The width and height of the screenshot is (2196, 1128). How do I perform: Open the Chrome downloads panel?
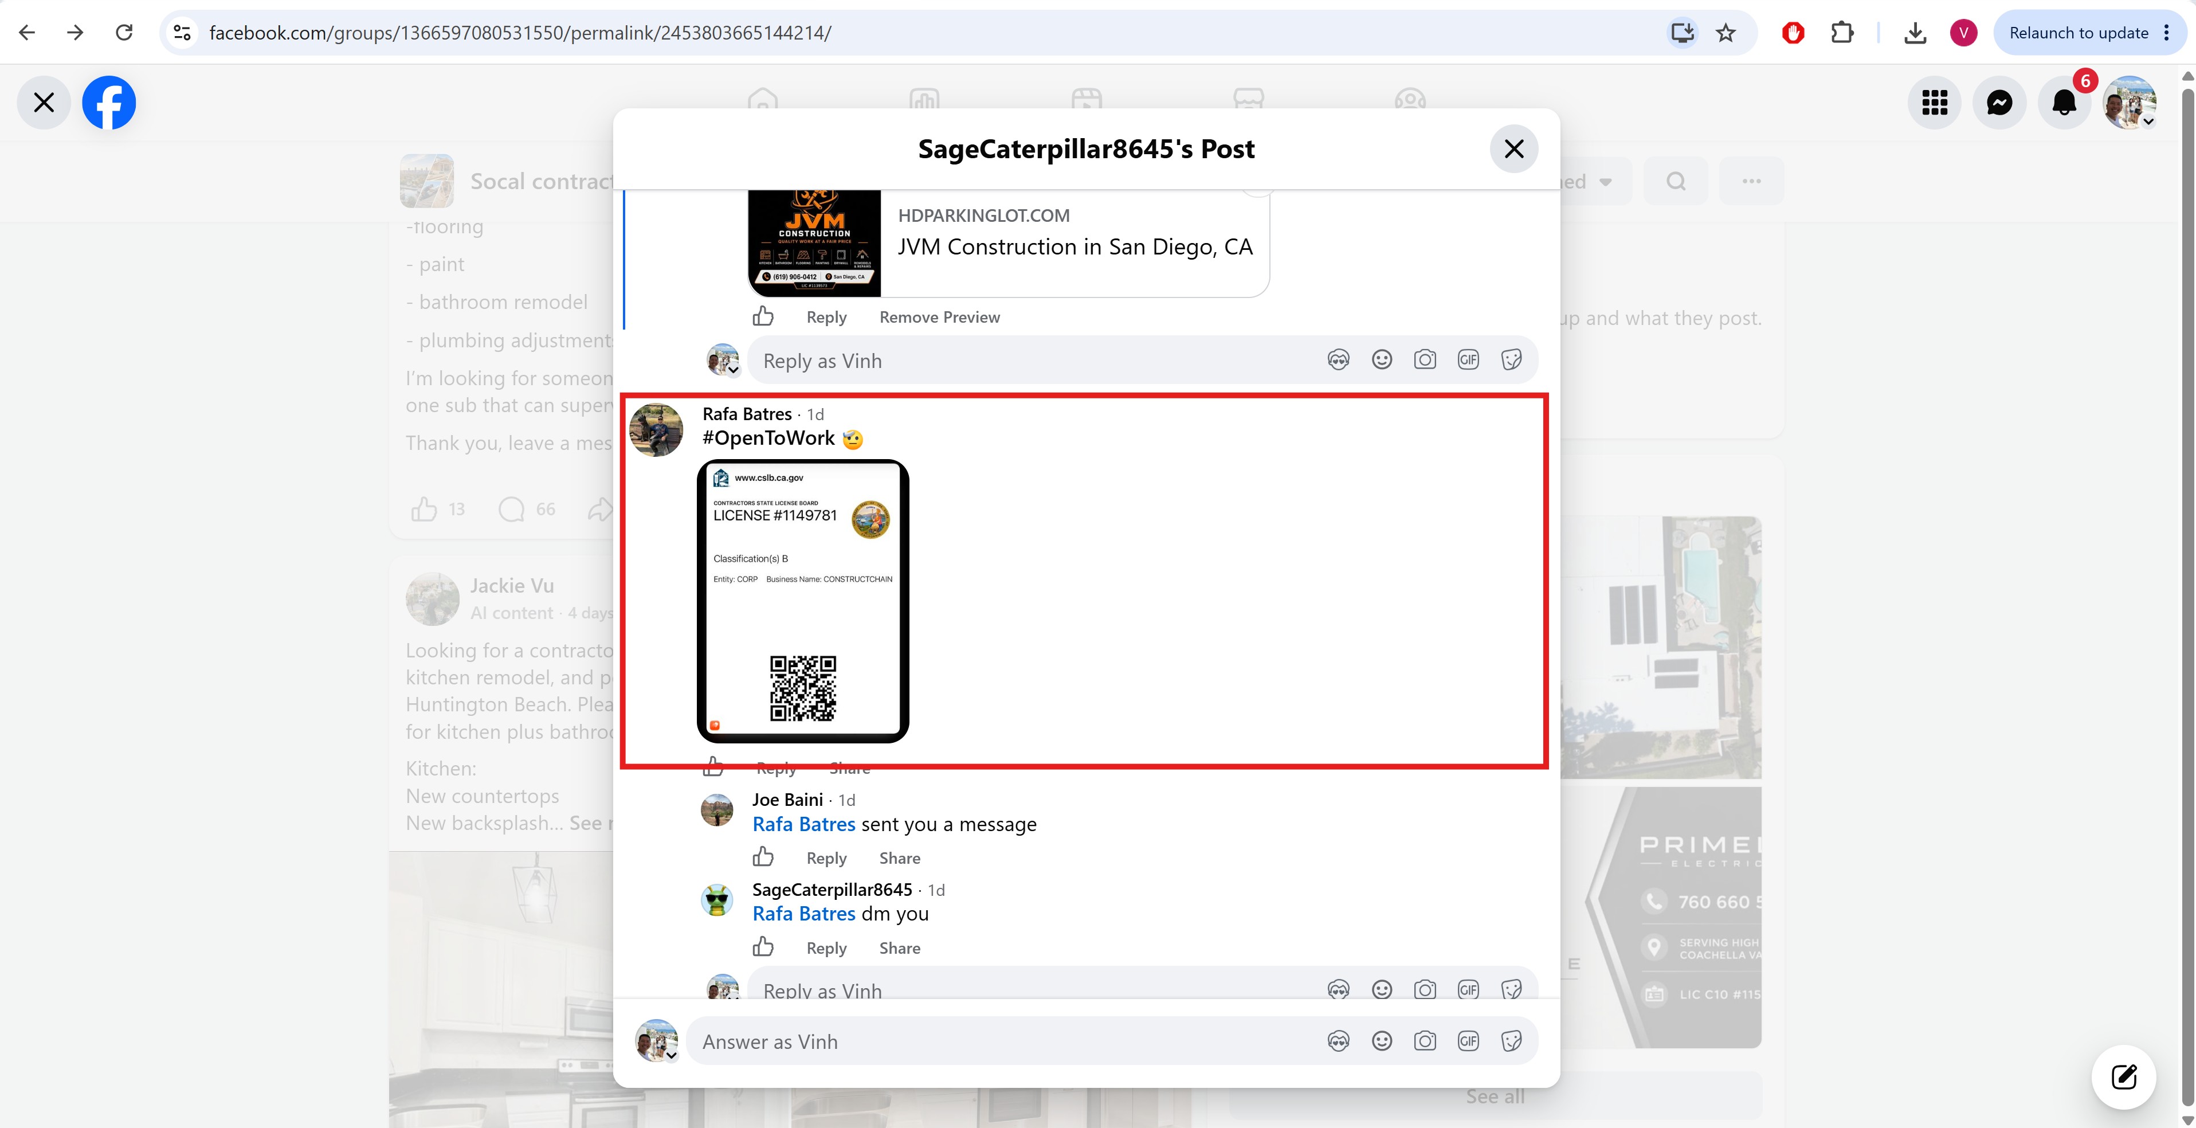pos(1915,33)
